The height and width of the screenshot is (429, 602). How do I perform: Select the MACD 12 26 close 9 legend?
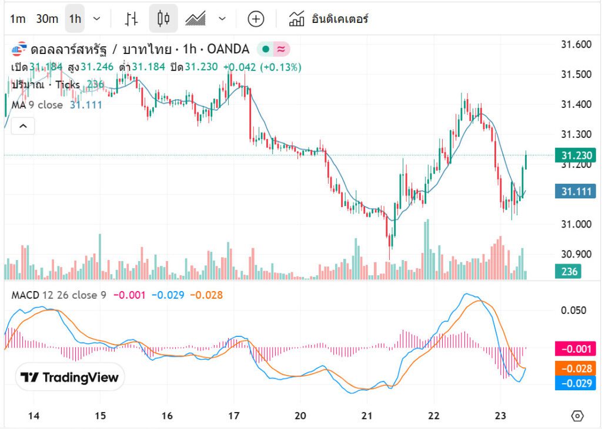tap(59, 295)
